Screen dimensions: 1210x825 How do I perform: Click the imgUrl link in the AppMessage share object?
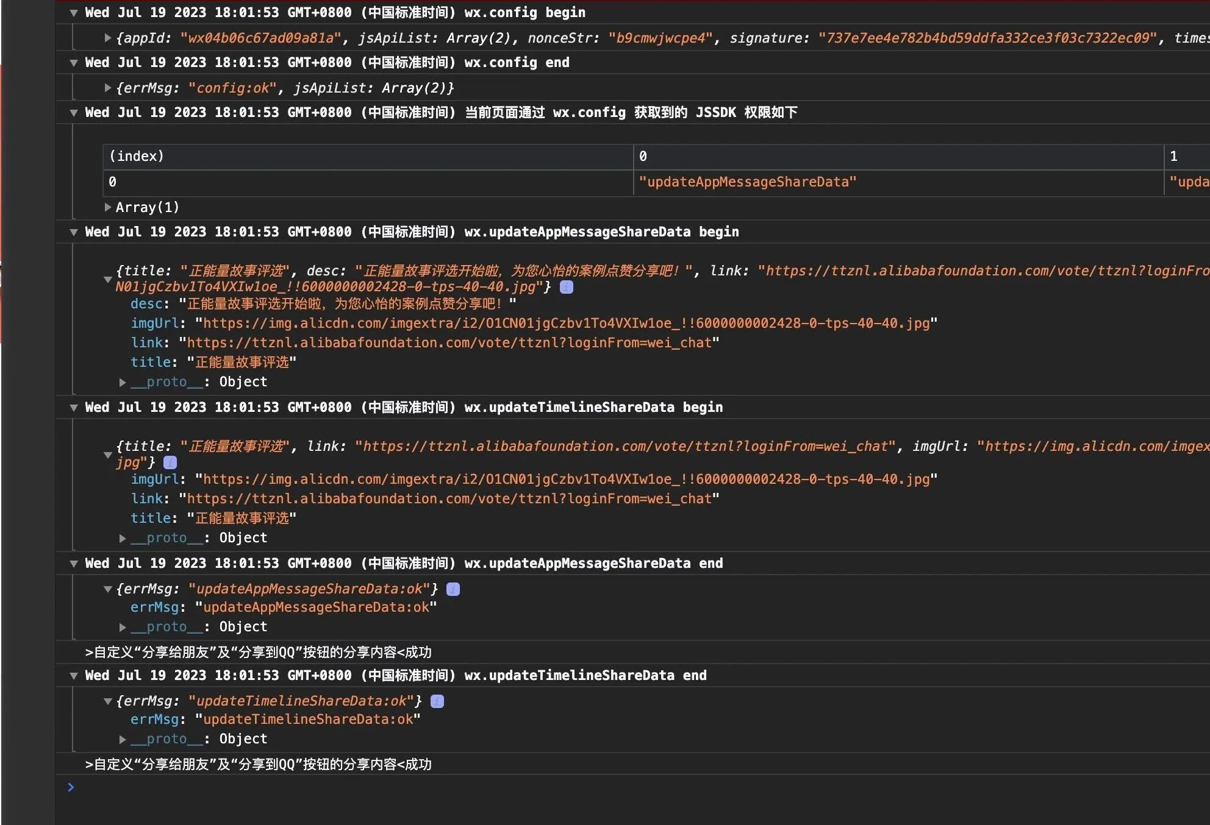tap(566, 324)
